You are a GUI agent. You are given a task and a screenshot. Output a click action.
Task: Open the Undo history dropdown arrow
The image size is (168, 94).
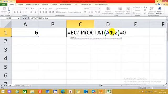[9, 1]
